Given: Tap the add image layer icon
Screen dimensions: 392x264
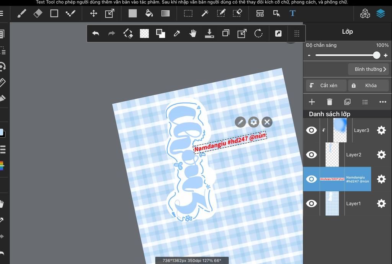Looking at the screenshot, I should tap(347, 102).
